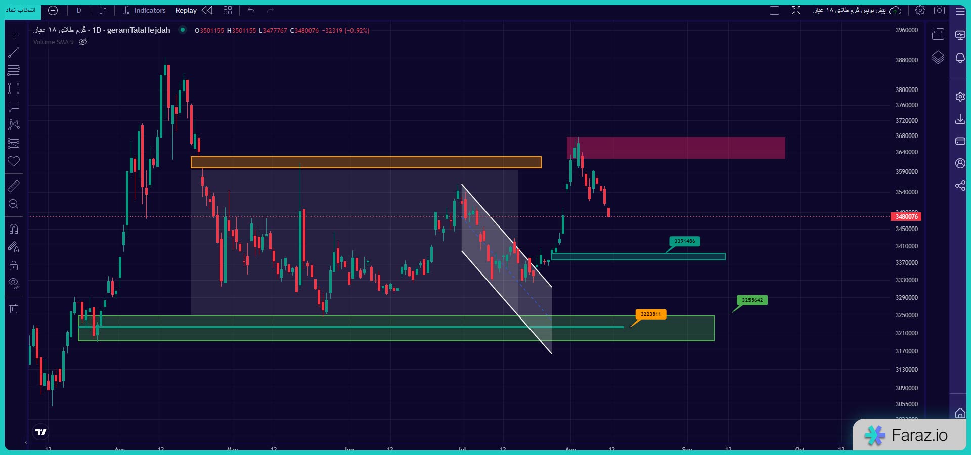Open alerts bell icon
971x455 pixels.
[960, 58]
